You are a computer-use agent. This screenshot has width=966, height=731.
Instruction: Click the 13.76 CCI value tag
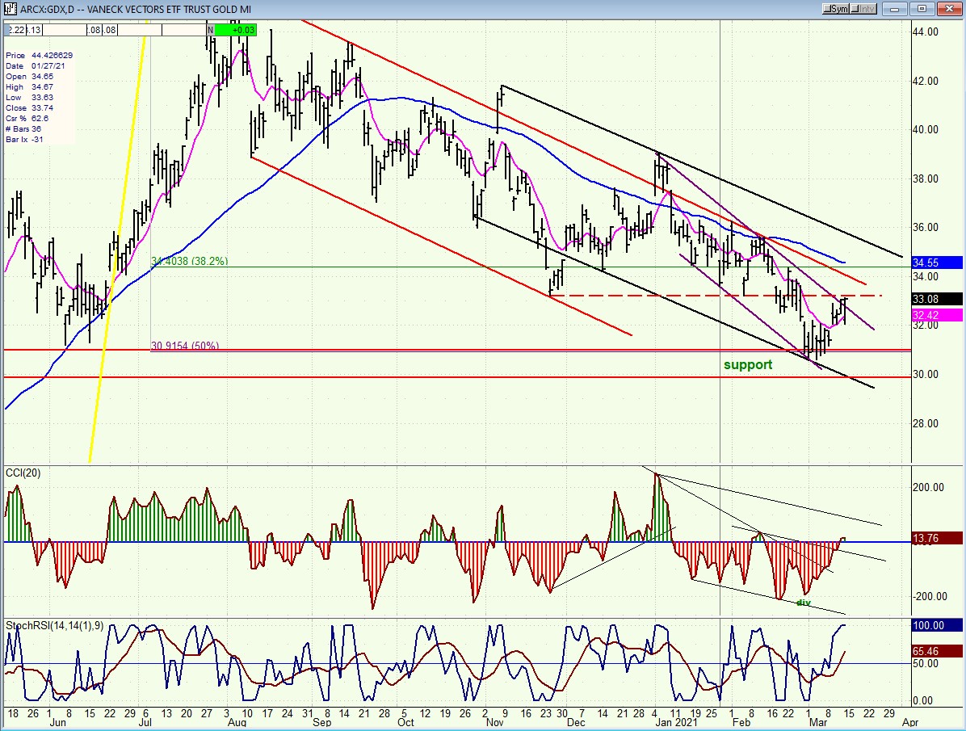936,538
